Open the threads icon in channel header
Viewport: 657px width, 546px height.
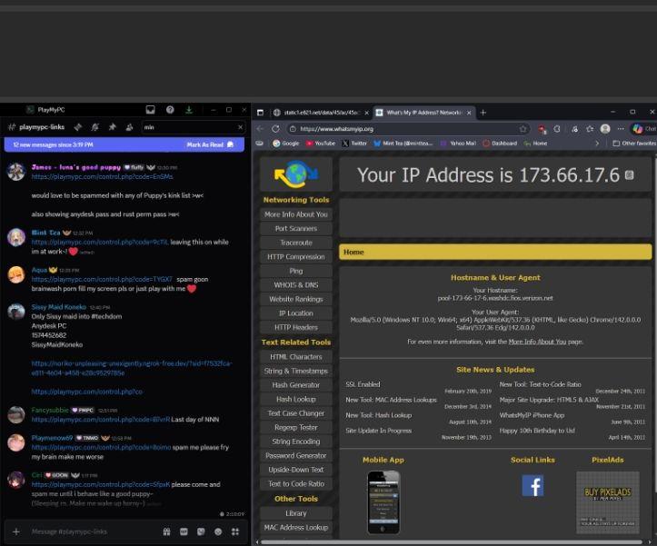tap(77, 127)
